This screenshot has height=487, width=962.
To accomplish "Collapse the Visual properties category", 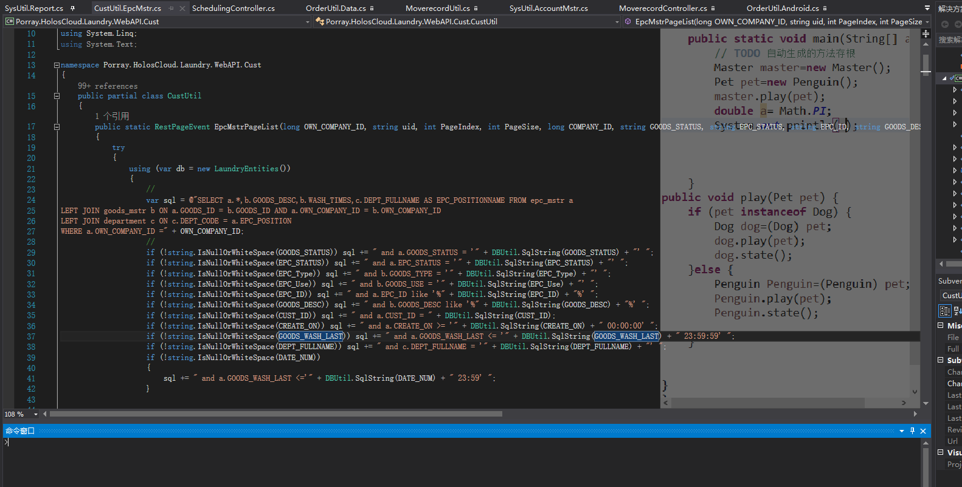I will [x=940, y=452].
